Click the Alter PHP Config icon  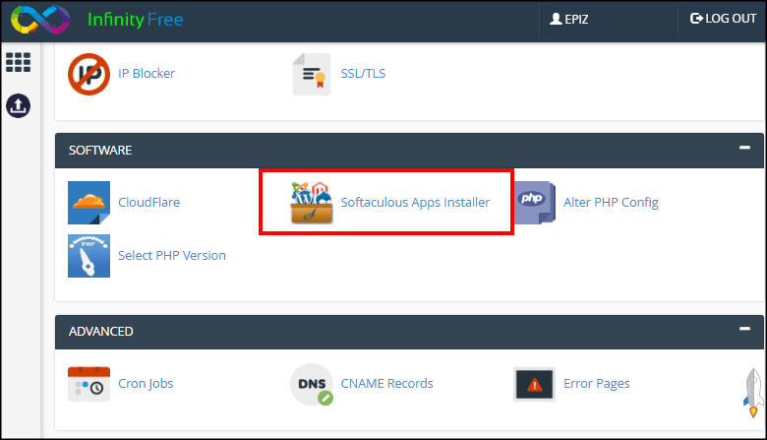(x=534, y=203)
